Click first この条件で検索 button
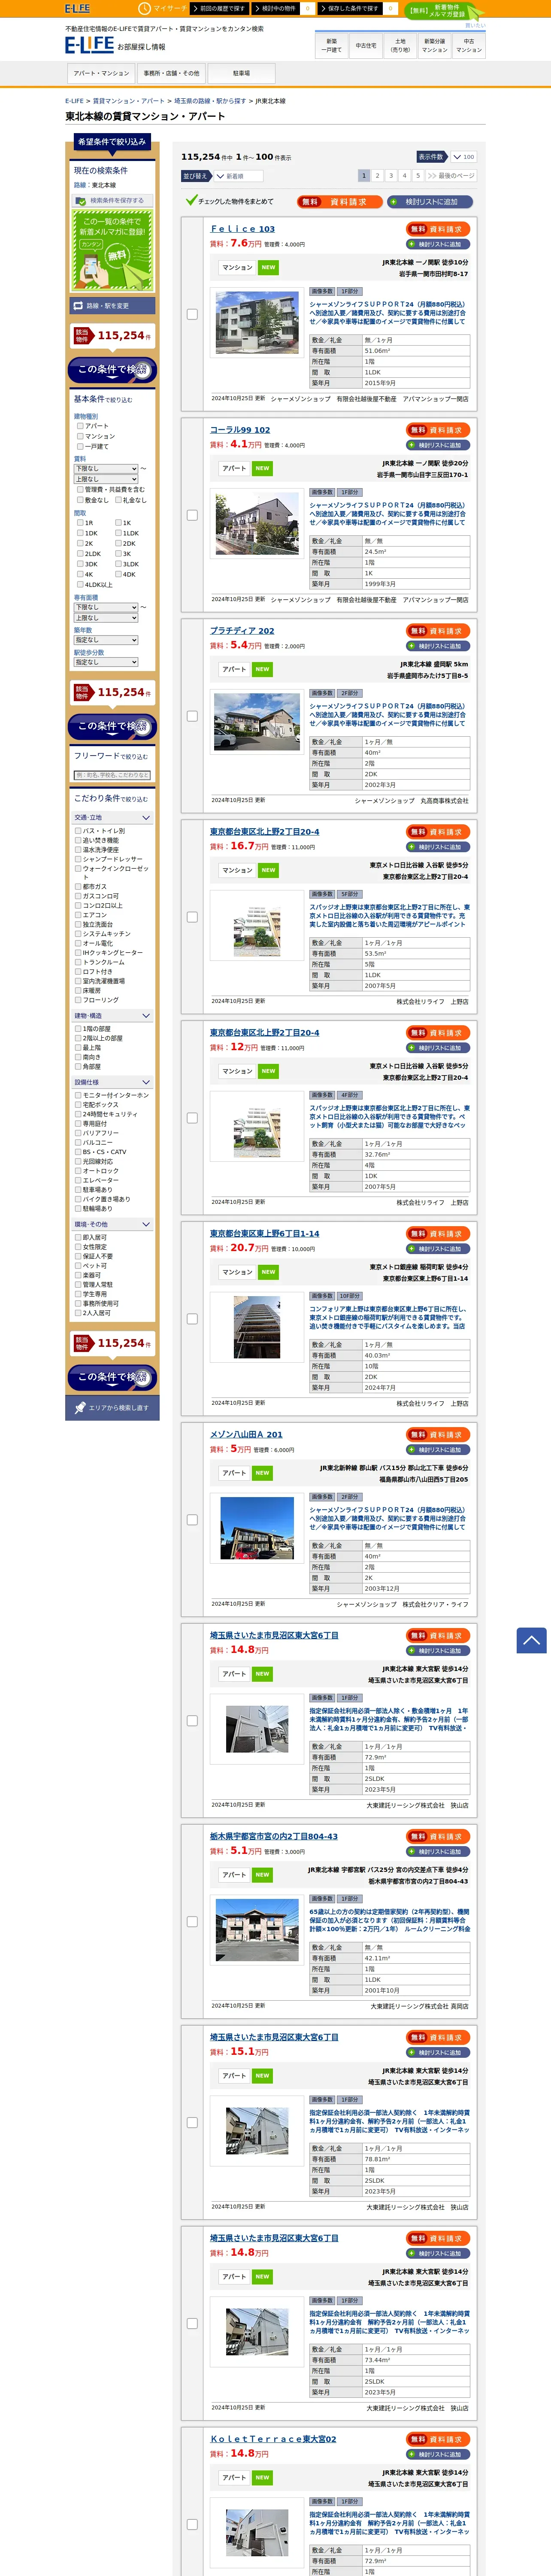The width and height of the screenshot is (551, 2576). (112, 370)
